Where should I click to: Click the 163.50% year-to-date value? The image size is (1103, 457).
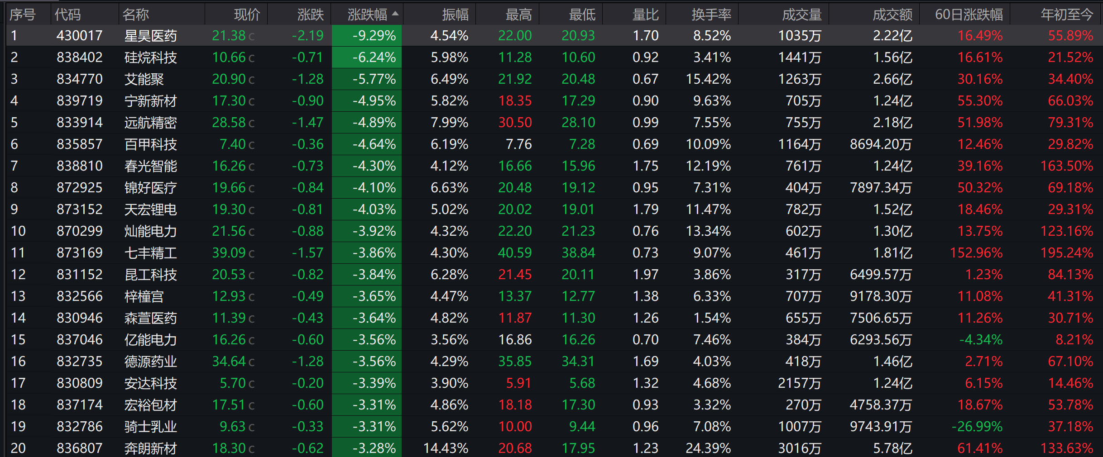coord(1067,166)
